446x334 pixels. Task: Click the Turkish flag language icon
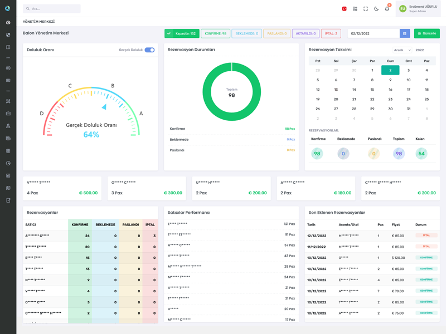click(344, 9)
